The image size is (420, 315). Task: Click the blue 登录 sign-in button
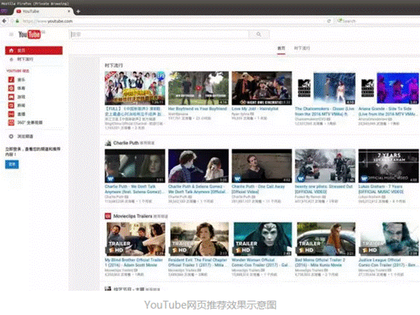(12, 164)
